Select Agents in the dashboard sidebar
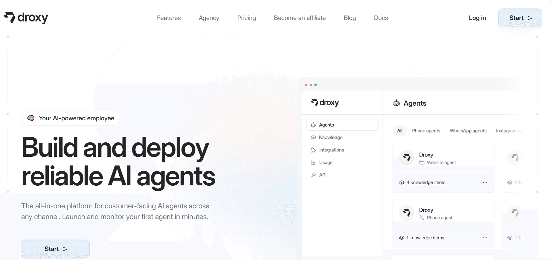Viewport: 551px width, 260px height. tap(342, 125)
